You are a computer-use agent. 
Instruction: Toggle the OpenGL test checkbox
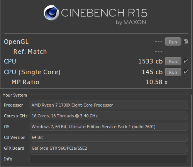pos(186,42)
